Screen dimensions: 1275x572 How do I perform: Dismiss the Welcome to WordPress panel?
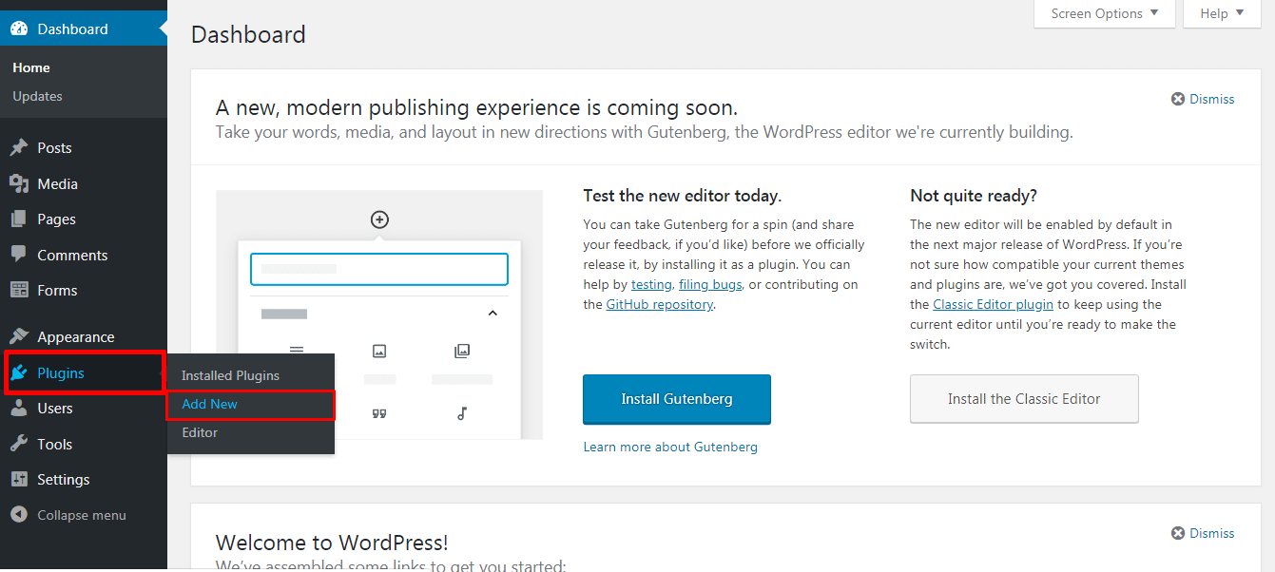pyautogui.click(x=1203, y=533)
